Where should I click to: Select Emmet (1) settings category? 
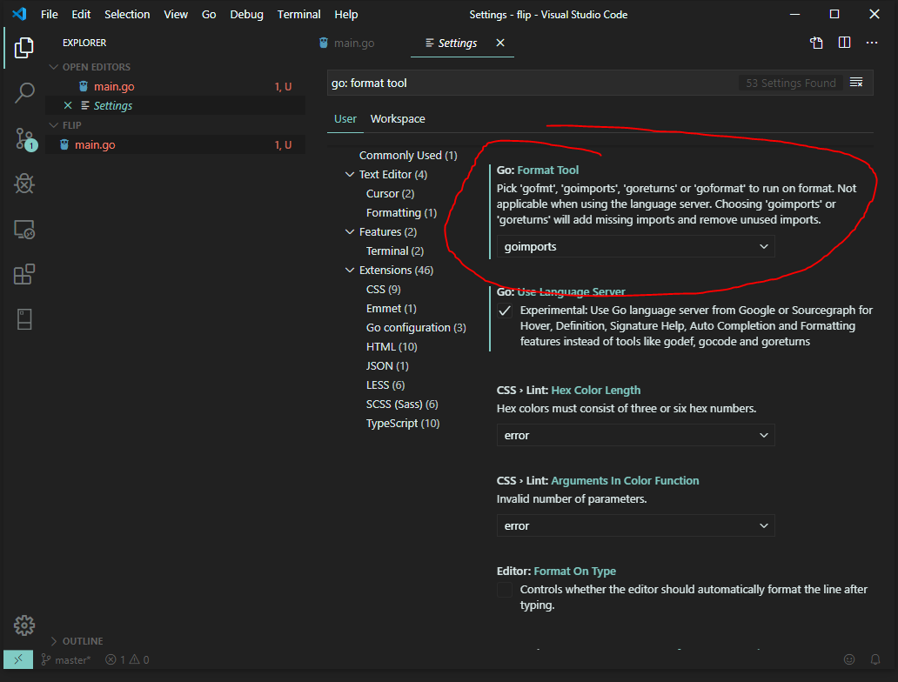click(392, 309)
